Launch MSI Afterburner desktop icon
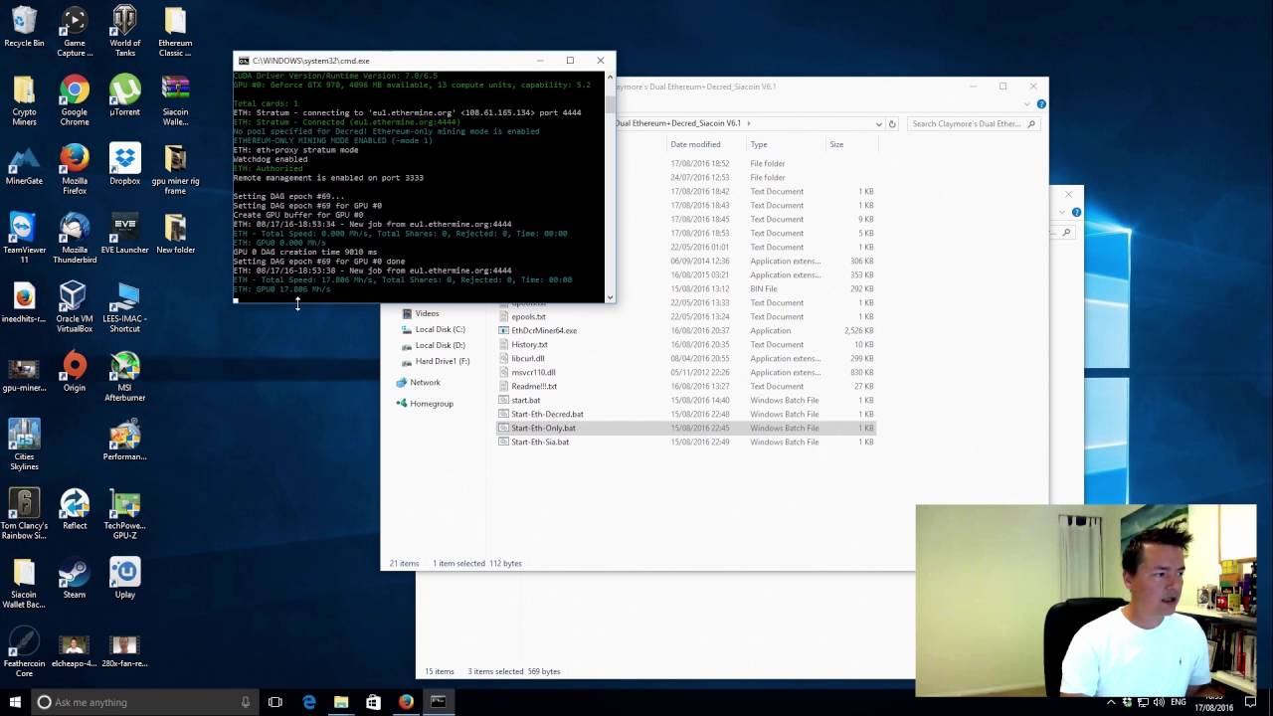This screenshot has height=716, width=1273. [124, 377]
